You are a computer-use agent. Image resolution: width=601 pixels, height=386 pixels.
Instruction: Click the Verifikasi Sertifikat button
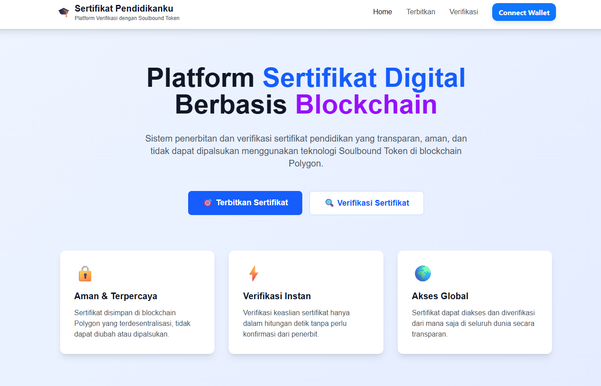pos(366,203)
